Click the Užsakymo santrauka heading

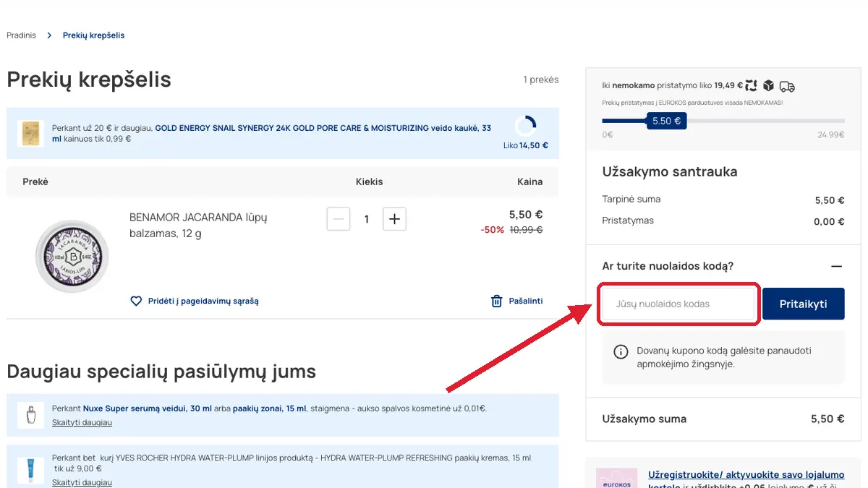point(670,172)
